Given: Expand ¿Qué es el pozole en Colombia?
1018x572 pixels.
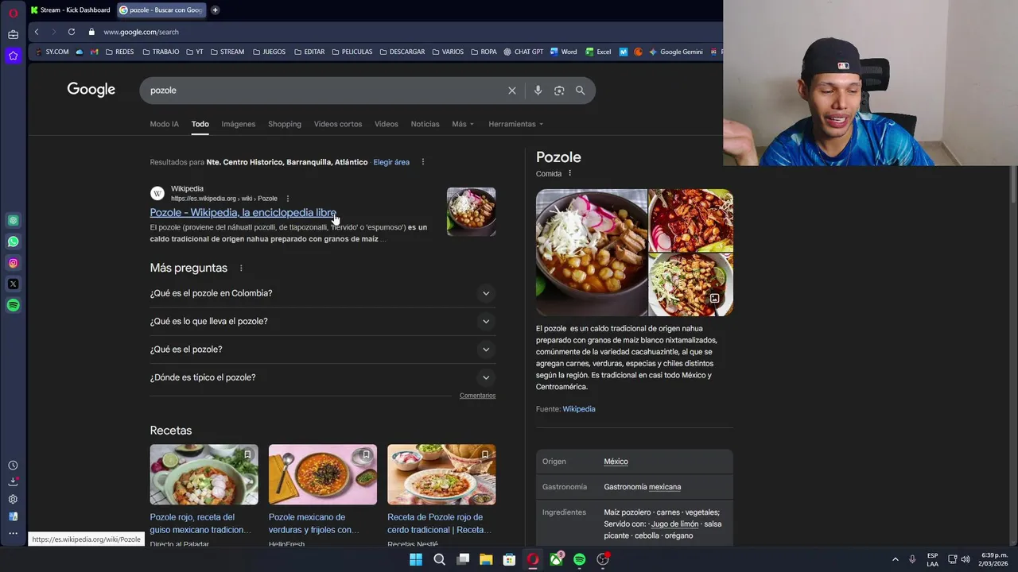Looking at the screenshot, I should [x=322, y=293].
